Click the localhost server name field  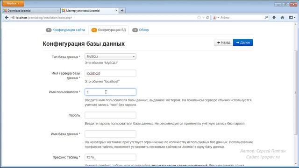click(110, 73)
